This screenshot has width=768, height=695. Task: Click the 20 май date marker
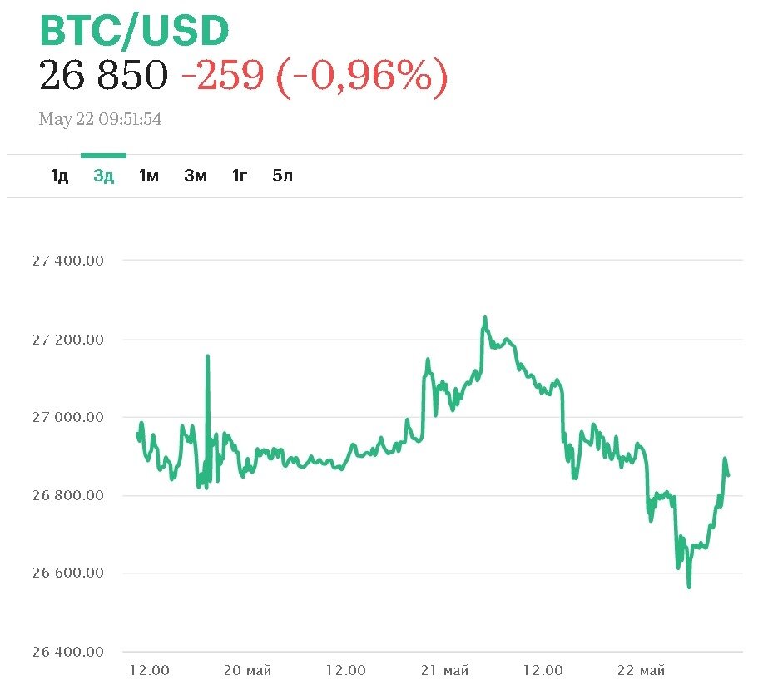pos(248,670)
